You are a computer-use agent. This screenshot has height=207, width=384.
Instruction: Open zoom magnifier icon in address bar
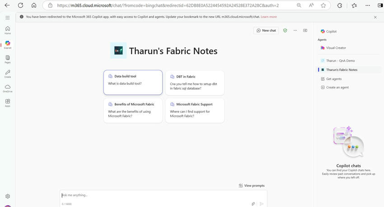[299, 5]
